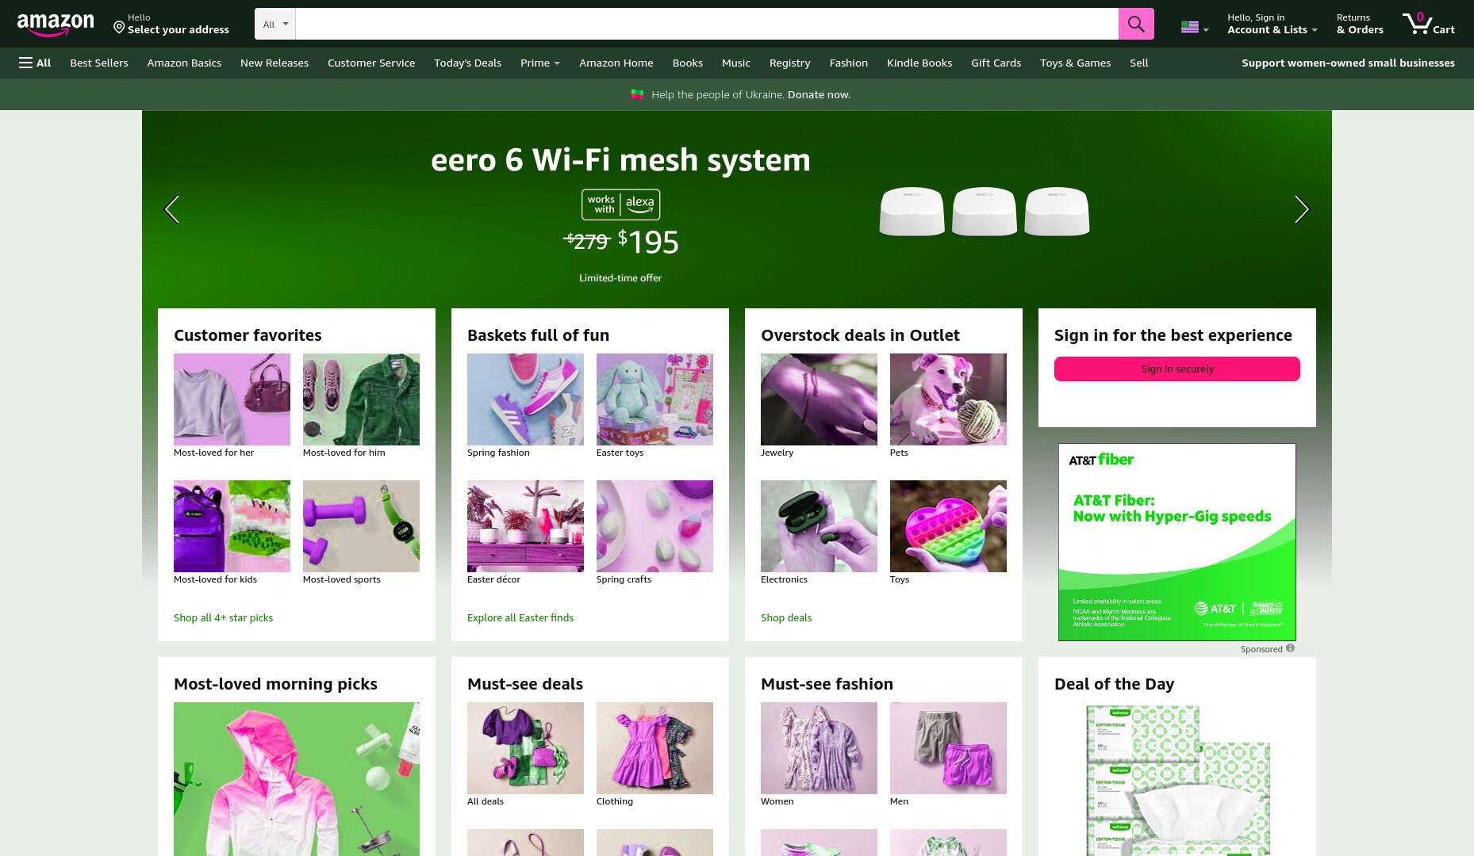Image resolution: width=1474 pixels, height=856 pixels.
Task: Click Sign in securely button
Action: 1177,369
